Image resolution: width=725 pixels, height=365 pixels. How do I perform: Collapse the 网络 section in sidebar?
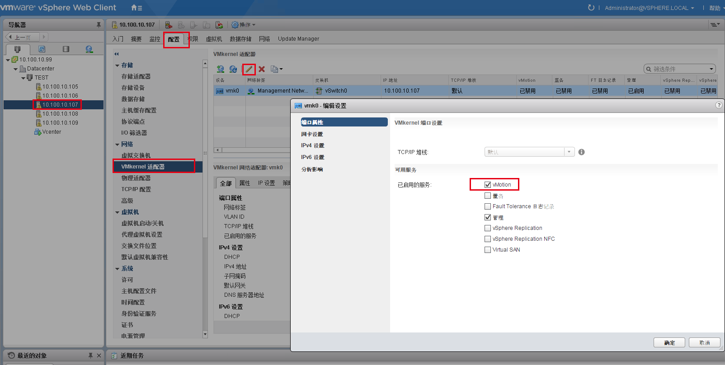(x=118, y=145)
